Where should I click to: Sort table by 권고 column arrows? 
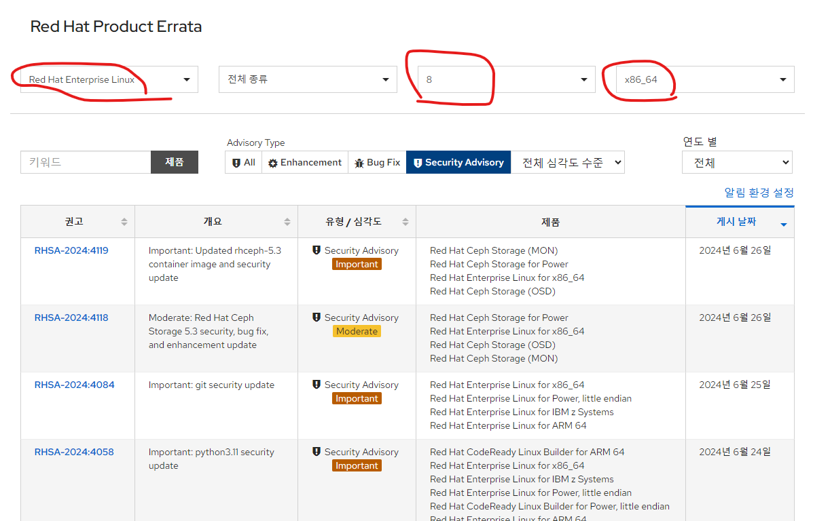tap(124, 222)
